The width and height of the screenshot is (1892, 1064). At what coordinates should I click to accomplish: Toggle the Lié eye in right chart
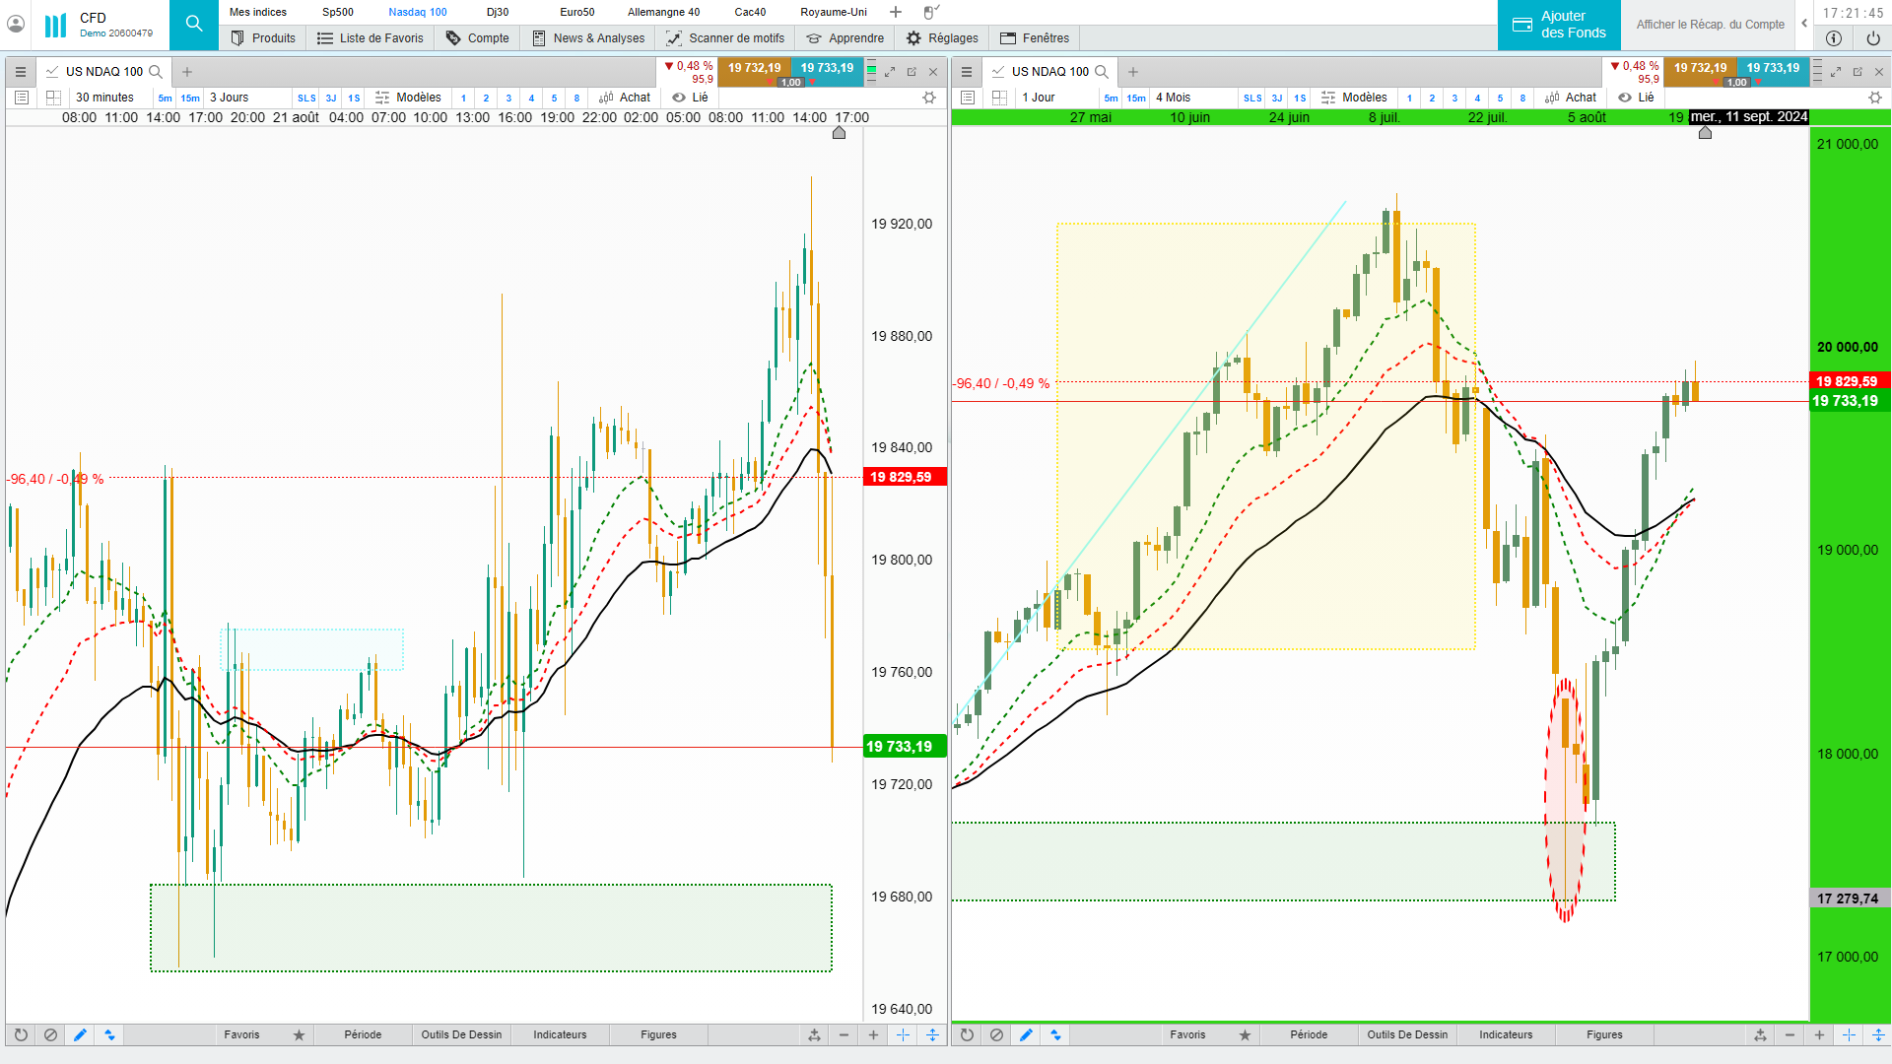point(1625,98)
